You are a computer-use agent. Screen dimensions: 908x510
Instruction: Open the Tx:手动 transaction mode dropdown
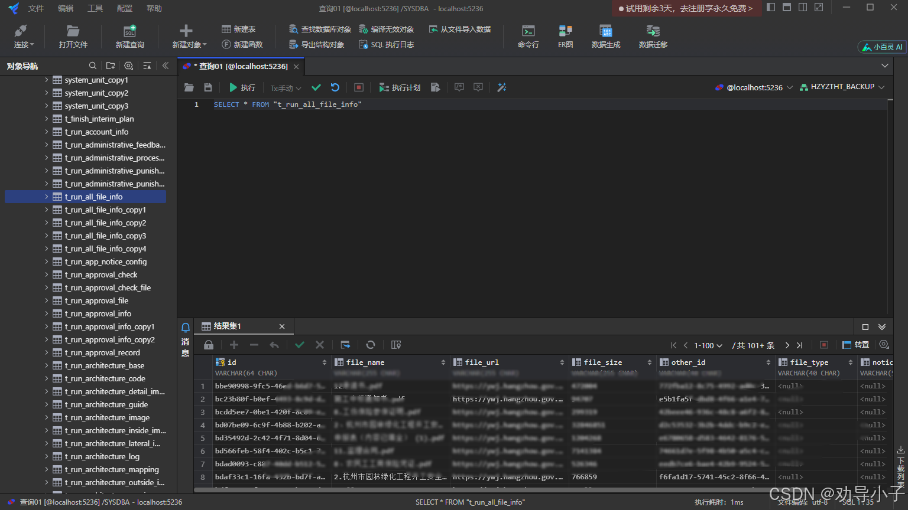tap(286, 88)
